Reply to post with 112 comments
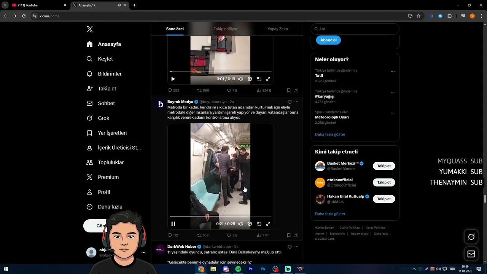The height and width of the screenshot is (274, 487). click(x=173, y=236)
